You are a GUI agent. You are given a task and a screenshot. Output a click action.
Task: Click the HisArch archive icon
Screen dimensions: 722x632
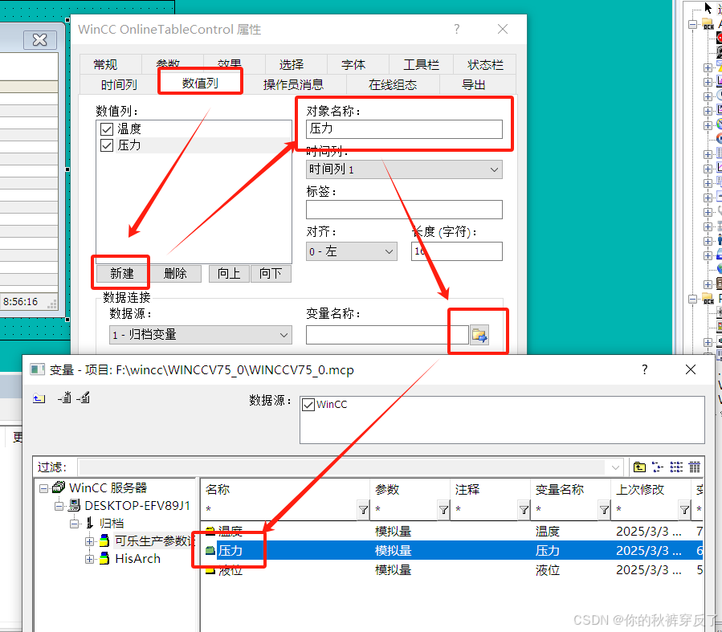click(x=105, y=559)
